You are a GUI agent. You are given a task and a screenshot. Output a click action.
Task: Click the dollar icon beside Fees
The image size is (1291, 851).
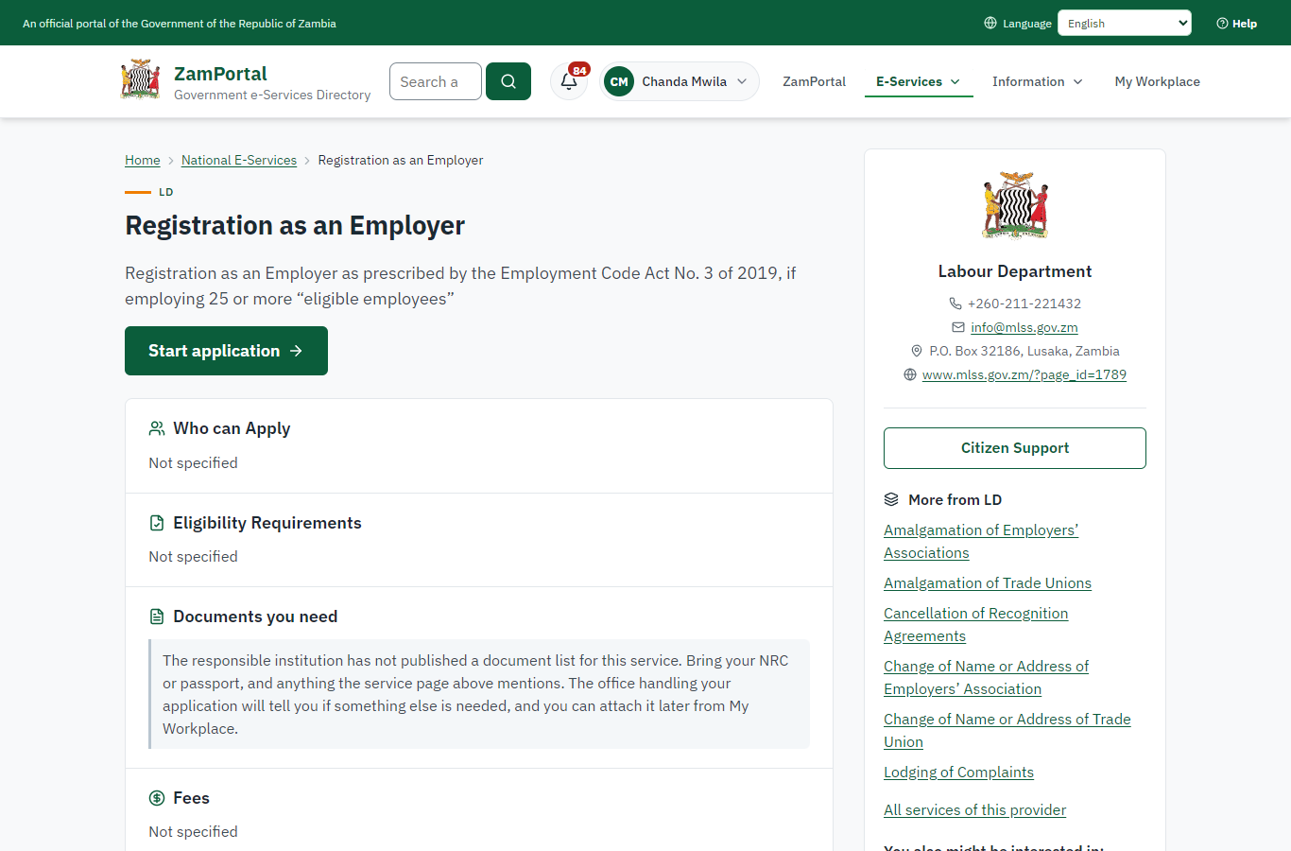pos(157,798)
